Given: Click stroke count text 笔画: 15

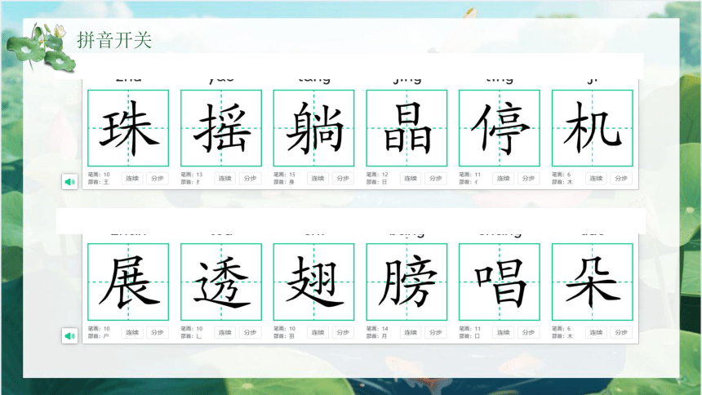Looking at the screenshot, I should pyautogui.click(x=284, y=175).
